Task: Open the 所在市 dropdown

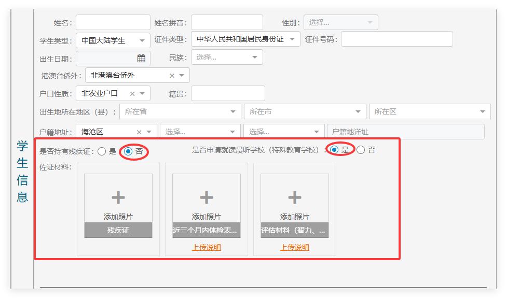Action: point(305,111)
